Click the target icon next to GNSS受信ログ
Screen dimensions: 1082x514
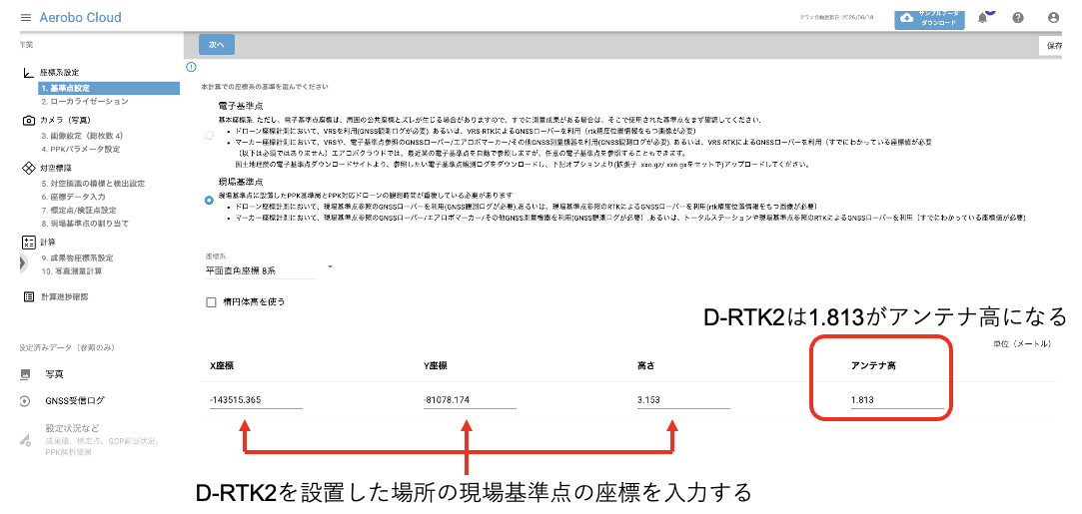(x=25, y=401)
